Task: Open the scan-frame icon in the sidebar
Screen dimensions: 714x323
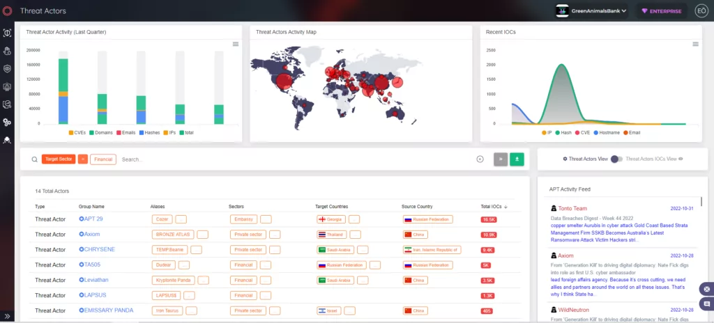Action: 7,33
